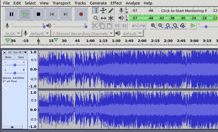Open the Tracks menu

[80, 3]
